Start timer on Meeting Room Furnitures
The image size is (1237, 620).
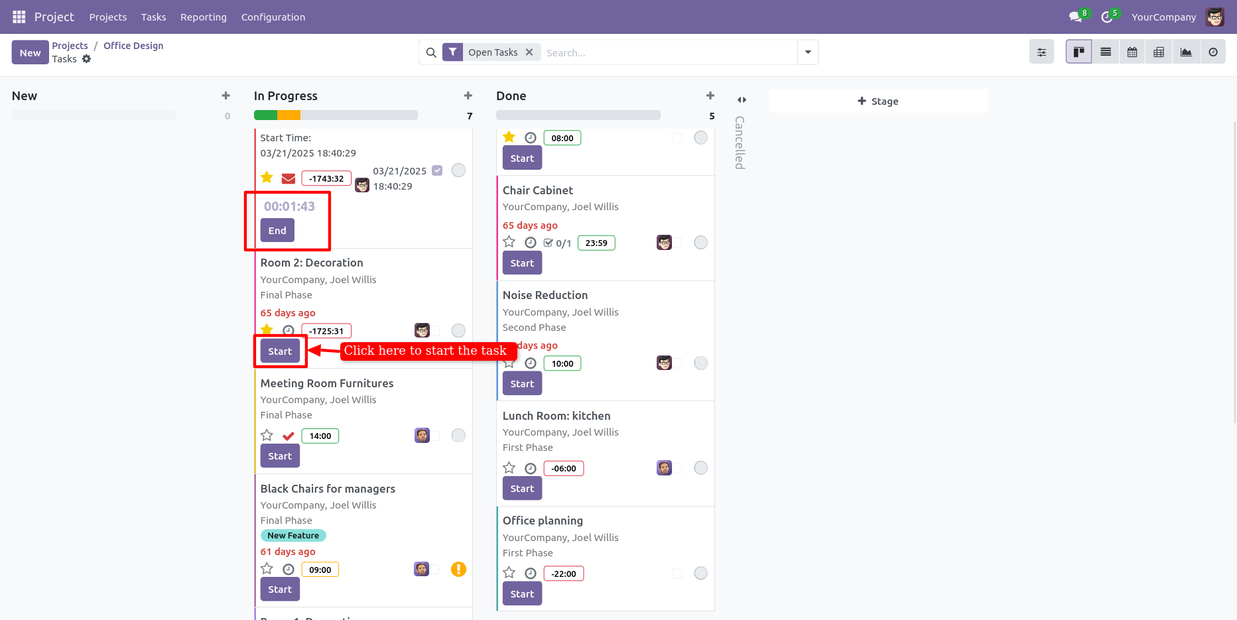click(x=280, y=456)
